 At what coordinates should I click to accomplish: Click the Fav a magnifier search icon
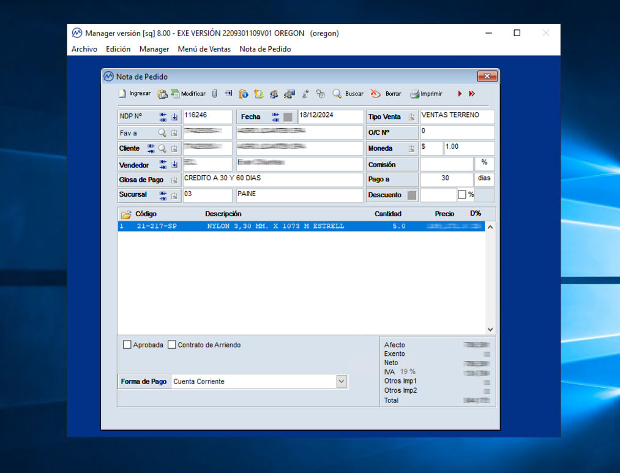tap(162, 133)
